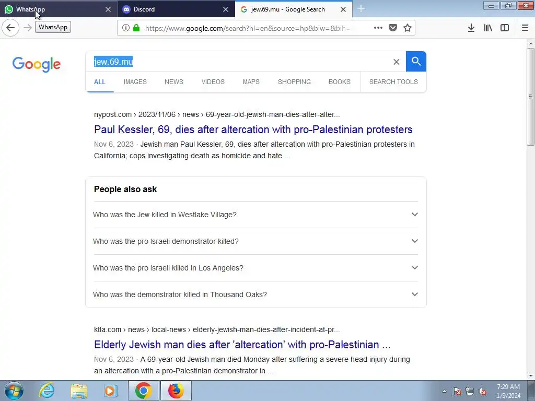Open Paul Kessler nypost result link

click(253, 129)
